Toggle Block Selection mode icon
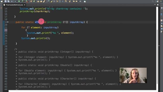The width and height of the screenshot is (163, 92). coord(60,1)
